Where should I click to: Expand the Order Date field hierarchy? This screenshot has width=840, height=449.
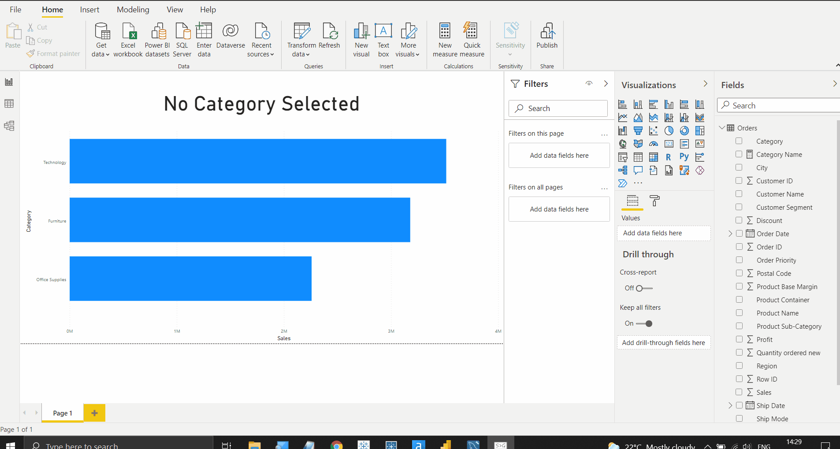pos(730,234)
